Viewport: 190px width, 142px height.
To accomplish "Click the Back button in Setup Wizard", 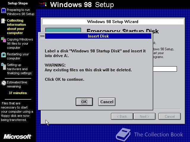I will pyautogui.click(x=122, y=116).
